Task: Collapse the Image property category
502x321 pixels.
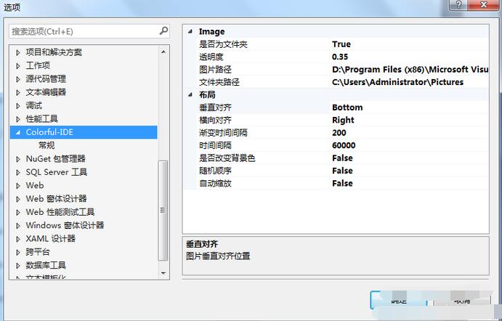Action: 190,31
